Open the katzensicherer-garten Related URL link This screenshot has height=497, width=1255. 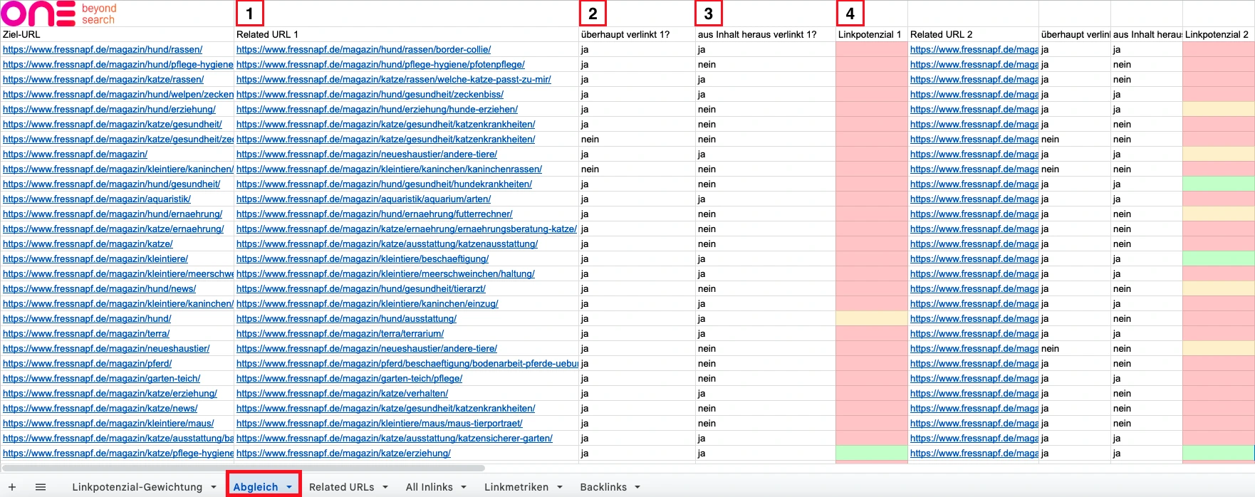click(395, 439)
